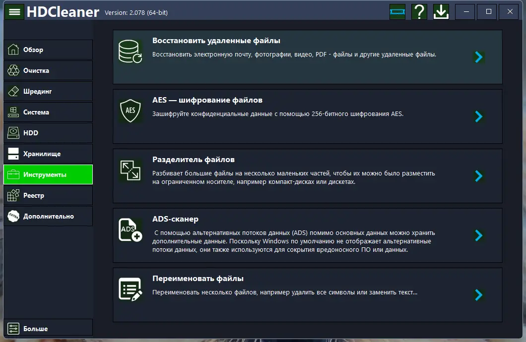Open the Разделитель файлов chevron
Image resolution: width=526 pixels, height=342 pixels.
click(478, 176)
